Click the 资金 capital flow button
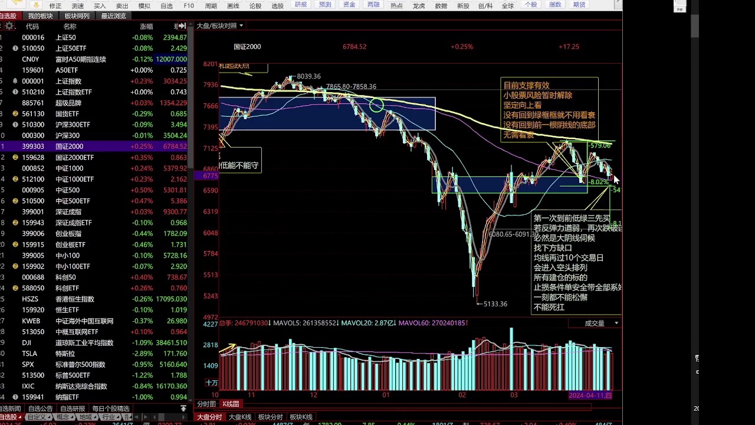 [x=349, y=5]
